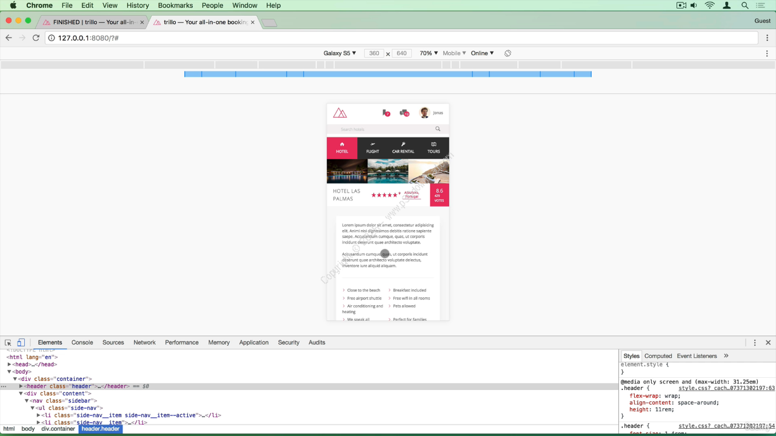Select the body breadcrumb
Viewport: 776px width, 436px height.
pos(28,429)
